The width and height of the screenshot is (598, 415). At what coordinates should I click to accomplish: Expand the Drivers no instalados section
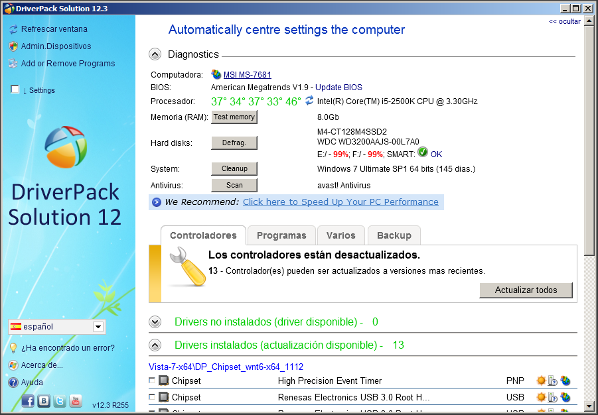(155, 322)
